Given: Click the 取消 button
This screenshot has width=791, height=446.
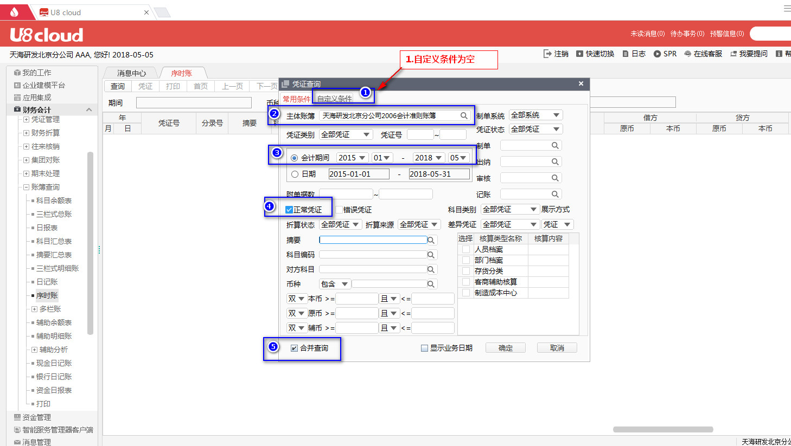Looking at the screenshot, I should click(x=557, y=348).
